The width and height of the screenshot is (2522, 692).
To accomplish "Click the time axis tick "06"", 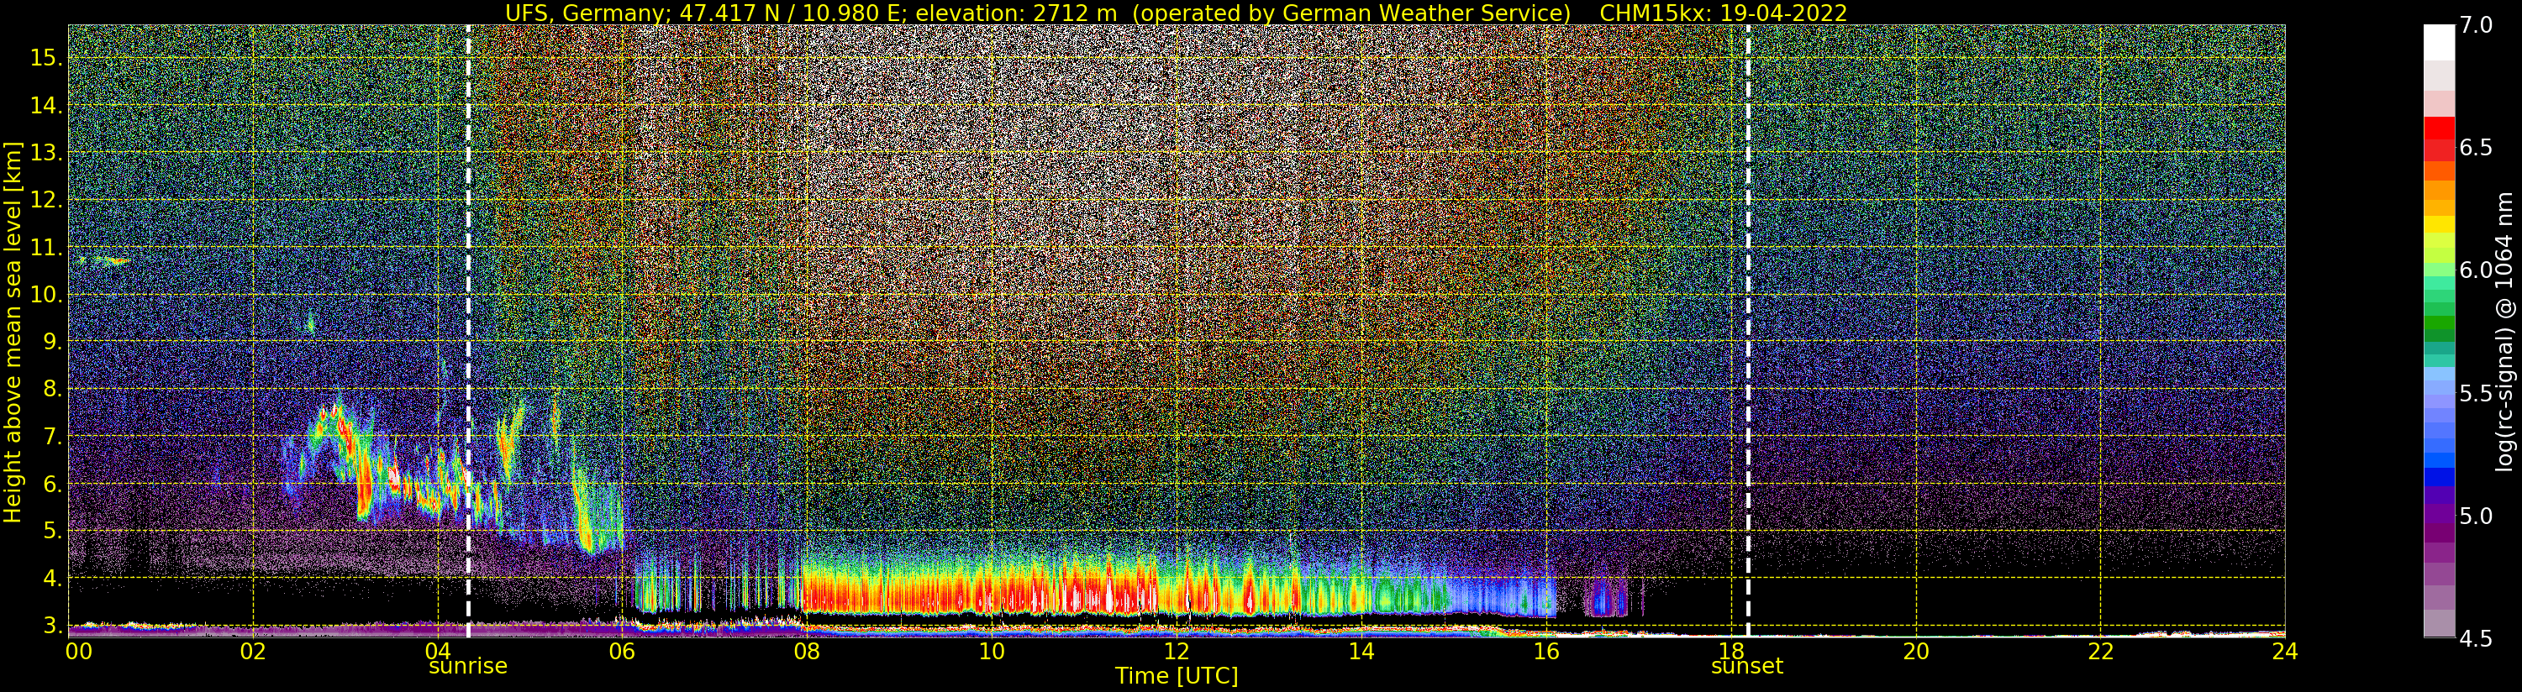I will (623, 651).
